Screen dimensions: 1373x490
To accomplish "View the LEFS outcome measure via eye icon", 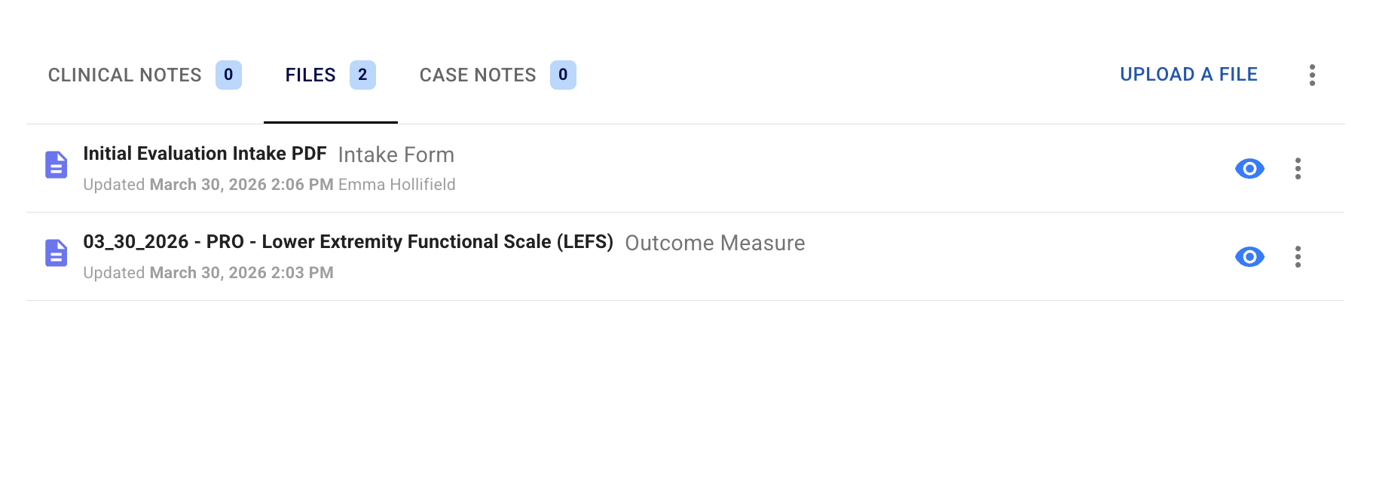I will [1249, 257].
